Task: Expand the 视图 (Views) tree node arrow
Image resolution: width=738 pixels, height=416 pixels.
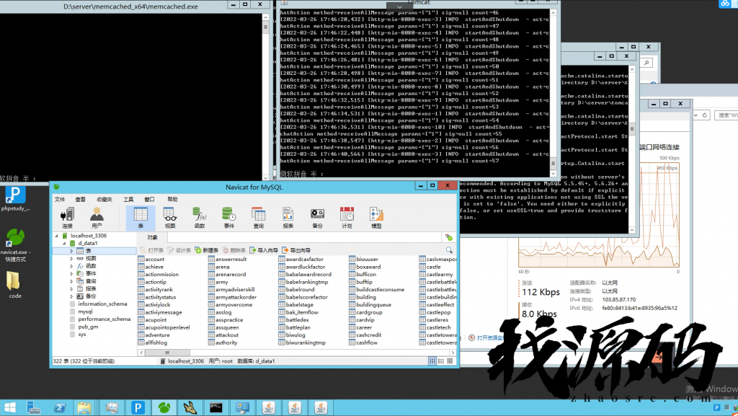Action: (71, 258)
